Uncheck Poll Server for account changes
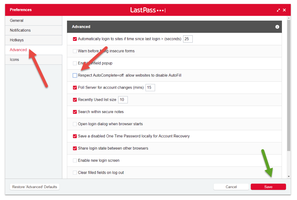Screen dimensions: 297x200 (75, 87)
